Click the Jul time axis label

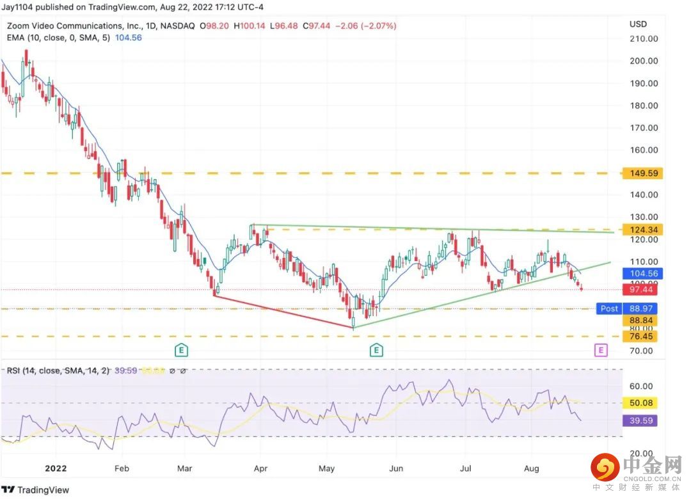465,468
